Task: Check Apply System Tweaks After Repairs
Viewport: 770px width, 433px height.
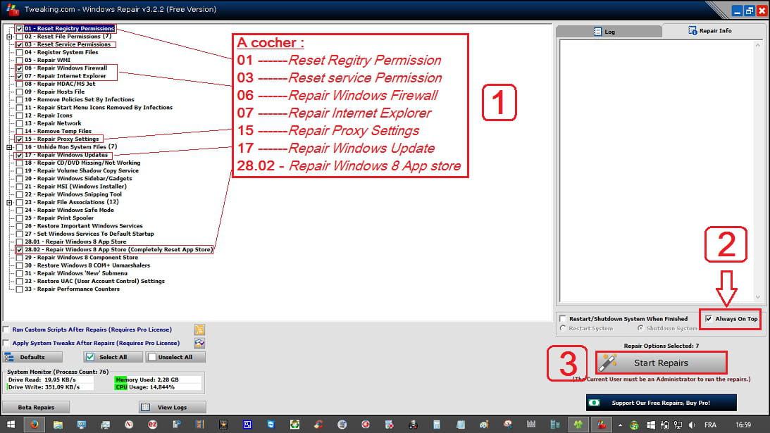Action: click(6, 343)
